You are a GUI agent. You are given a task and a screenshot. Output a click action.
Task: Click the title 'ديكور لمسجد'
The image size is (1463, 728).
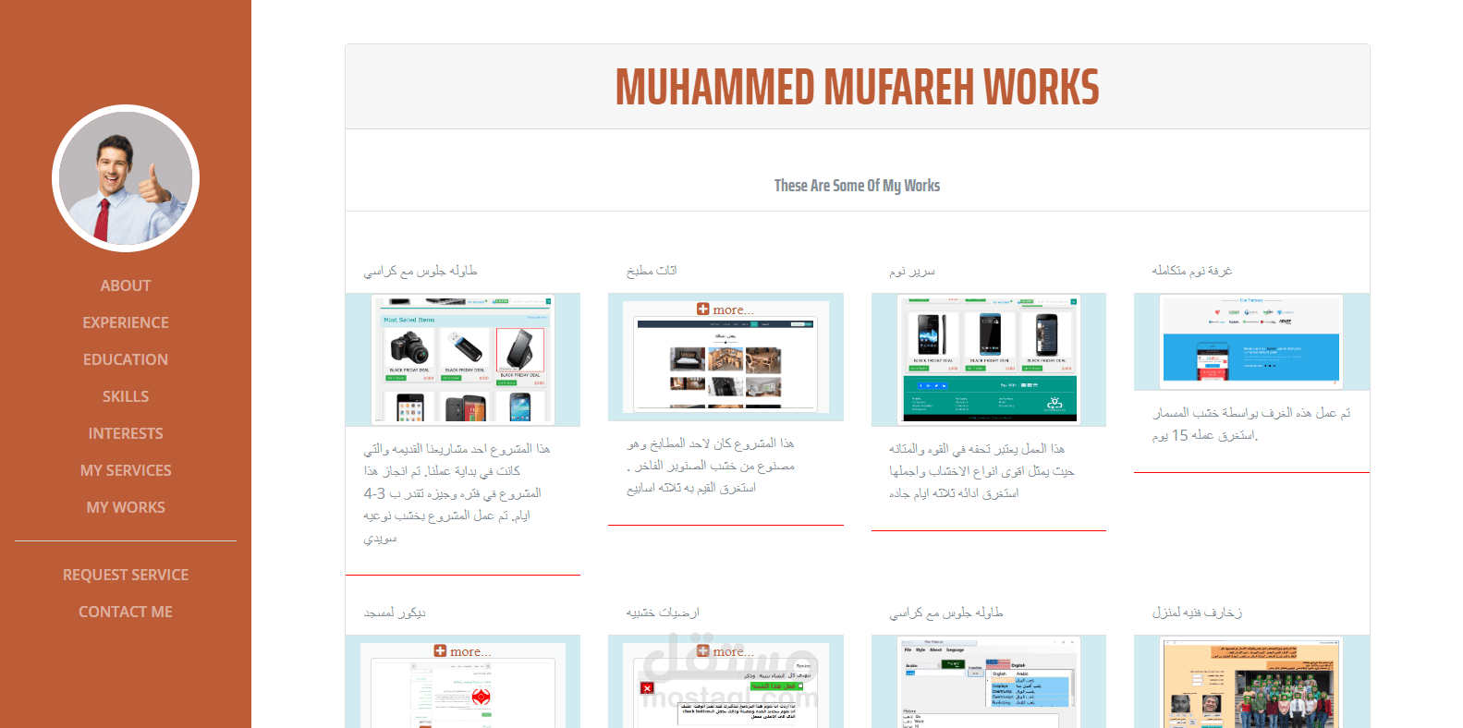[x=395, y=613]
